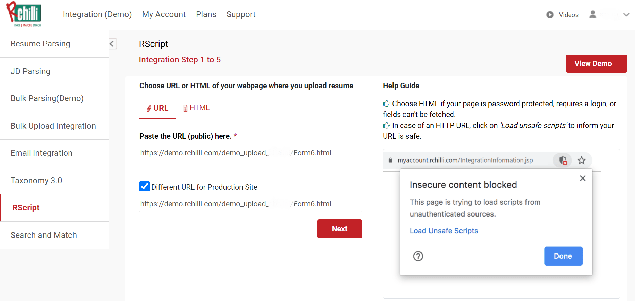Open the user profile avatar icon

[593, 14]
